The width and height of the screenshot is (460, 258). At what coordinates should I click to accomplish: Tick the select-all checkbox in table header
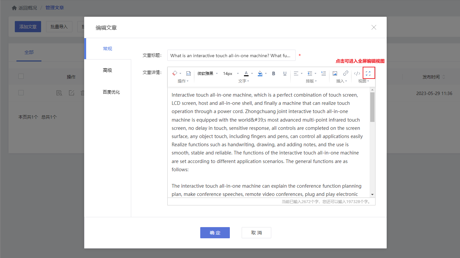(21, 76)
